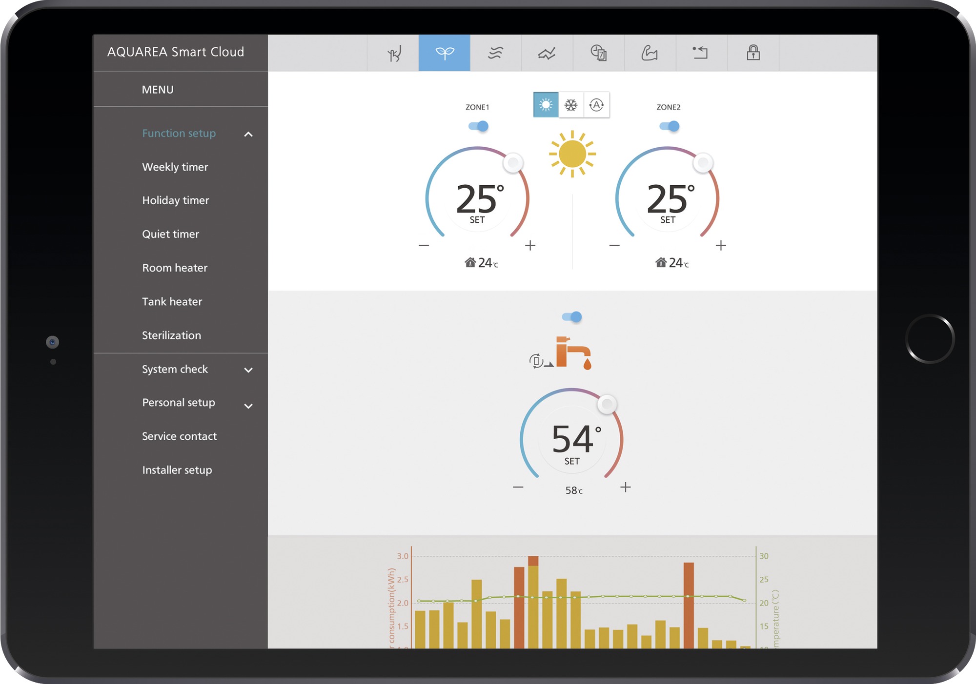Click tank 58°C current temperature
Image resolution: width=976 pixels, height=684 pixels.
[574, 490]
